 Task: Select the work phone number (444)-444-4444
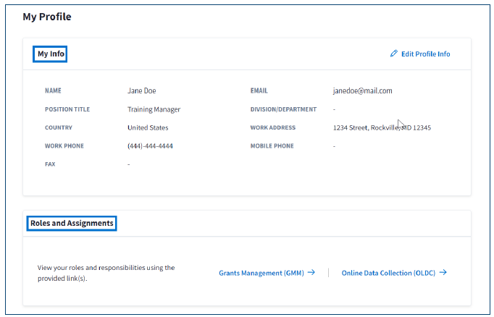tap(150, 146)
